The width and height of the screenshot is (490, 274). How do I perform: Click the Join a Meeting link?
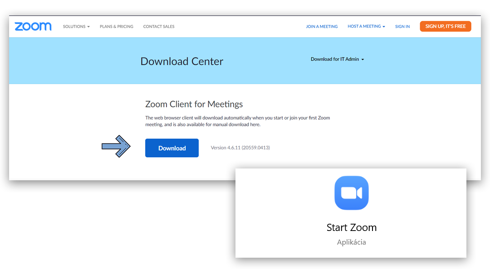[x=322, y=27]
